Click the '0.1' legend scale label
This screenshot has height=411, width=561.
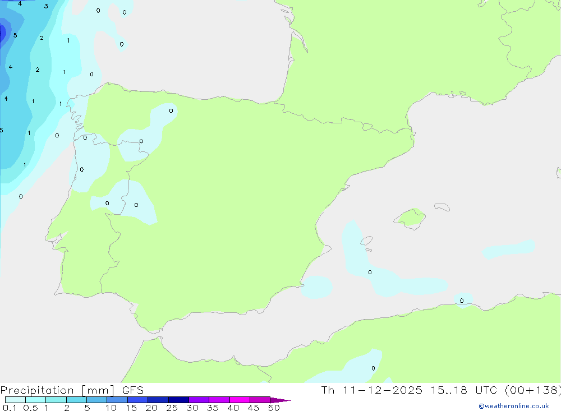[x=10, y=408]
